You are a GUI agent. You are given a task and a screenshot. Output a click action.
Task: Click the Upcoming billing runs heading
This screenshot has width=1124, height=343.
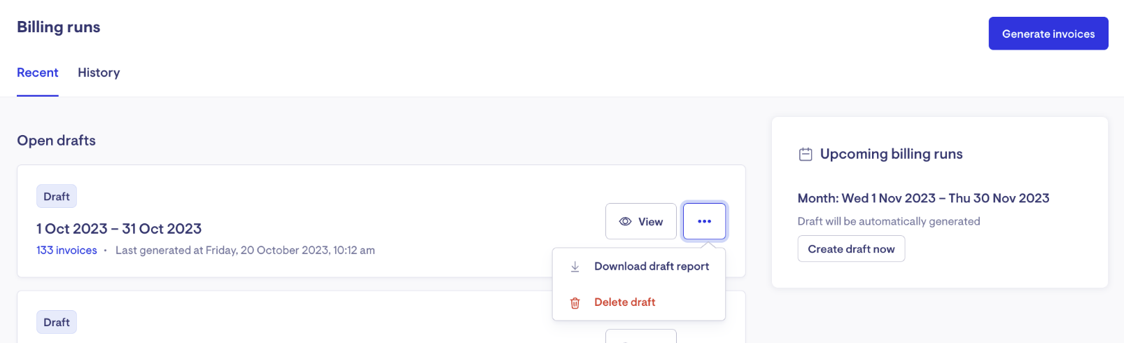891,154
